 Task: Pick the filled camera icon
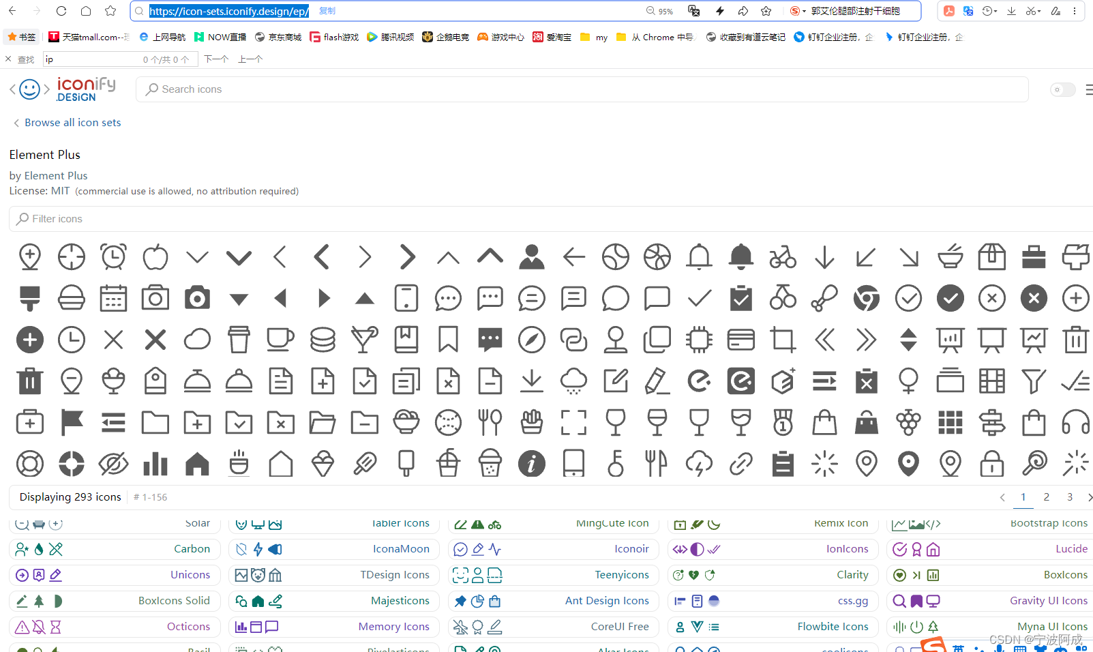tap(197, 299)
